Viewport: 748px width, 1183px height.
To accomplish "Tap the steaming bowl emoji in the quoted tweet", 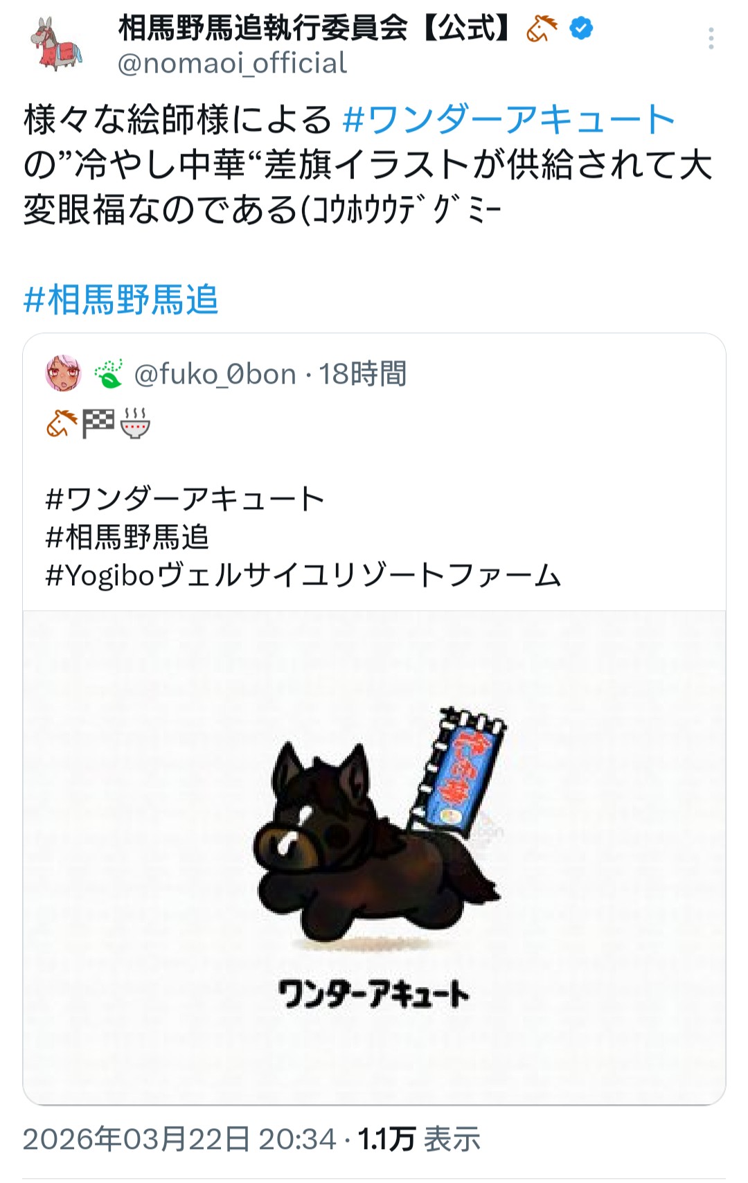I will point(135,423).
